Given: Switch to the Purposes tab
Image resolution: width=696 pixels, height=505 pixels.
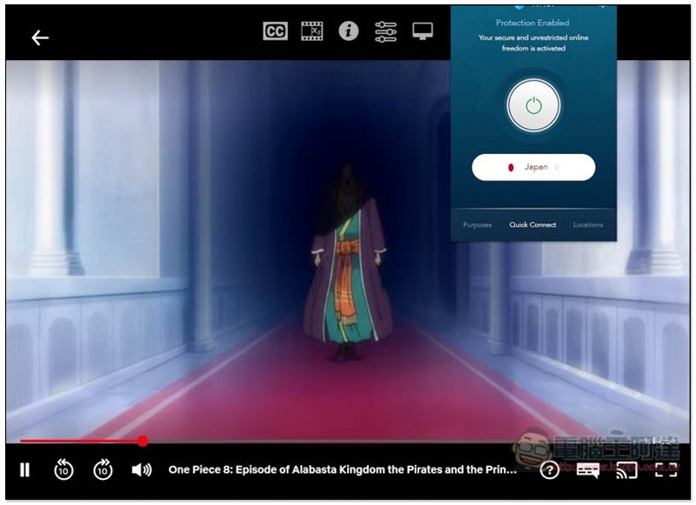Looking at the screenshot, I should point(477,225).
